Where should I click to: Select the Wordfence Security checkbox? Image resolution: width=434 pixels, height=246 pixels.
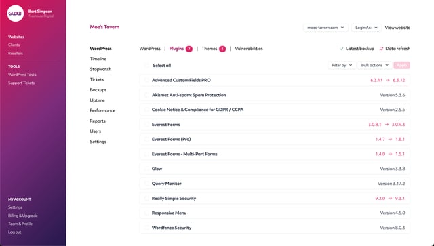tap(146, 228)
